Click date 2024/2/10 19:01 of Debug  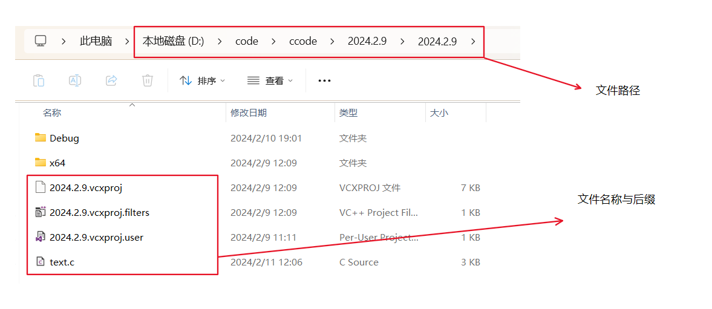click(x=266, y=138)
